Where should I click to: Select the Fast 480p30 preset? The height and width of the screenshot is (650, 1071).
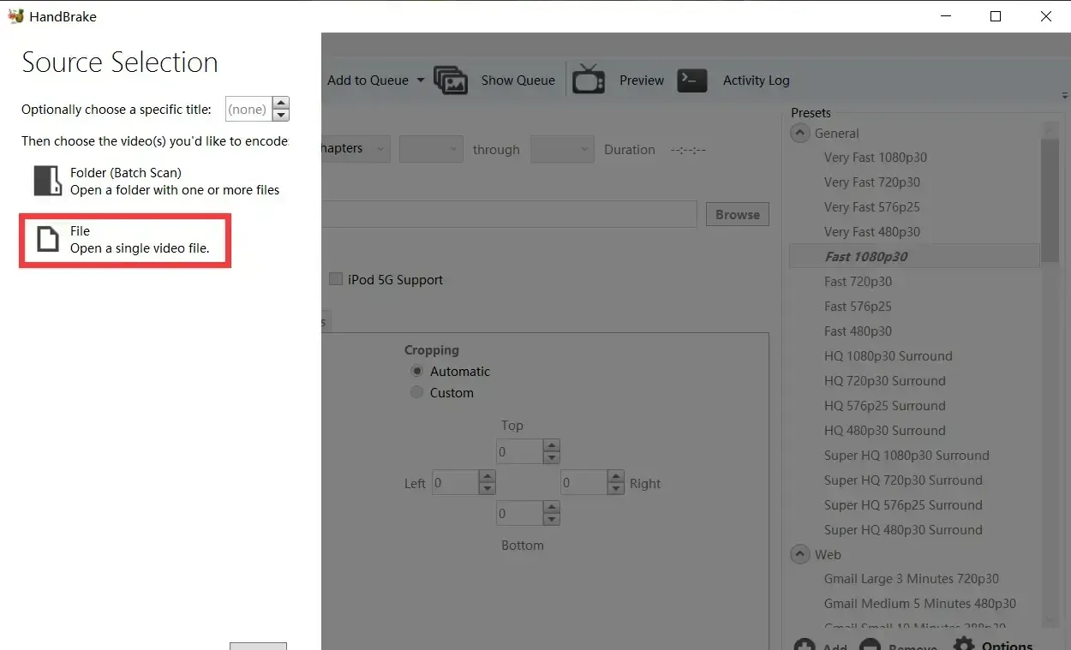[x=858, y=331]
